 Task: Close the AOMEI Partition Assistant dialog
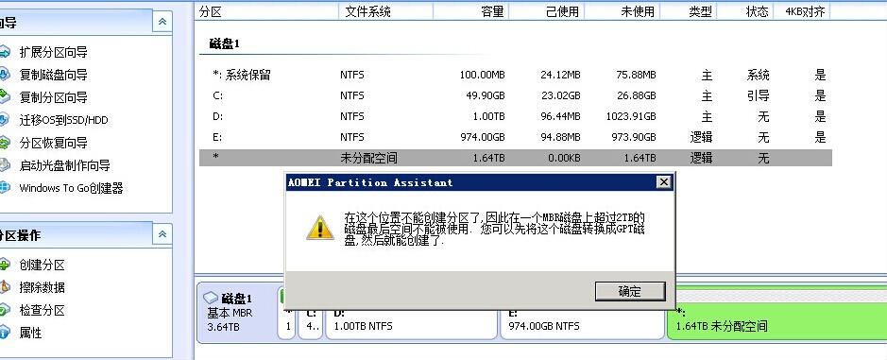coord(663,182)
